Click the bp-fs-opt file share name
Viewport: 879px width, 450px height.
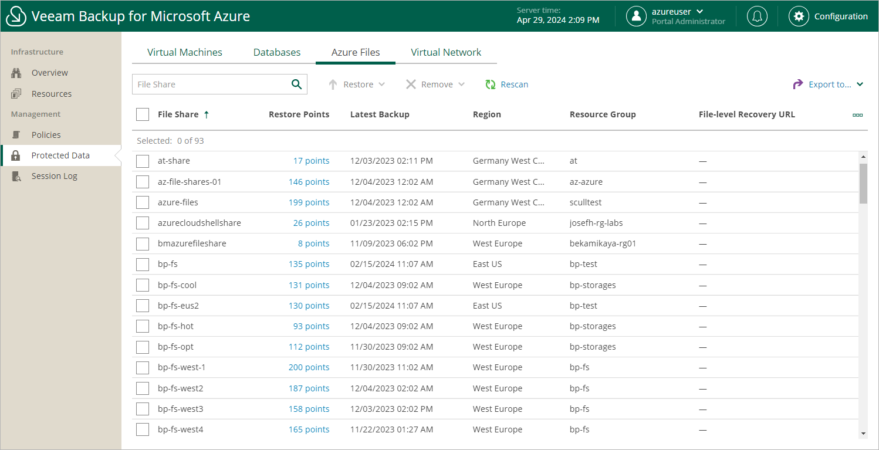point(175,347)
